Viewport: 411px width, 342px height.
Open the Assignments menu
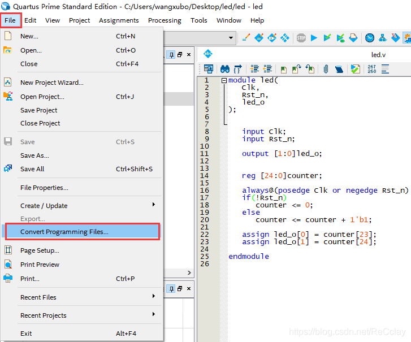coord(119,20)
